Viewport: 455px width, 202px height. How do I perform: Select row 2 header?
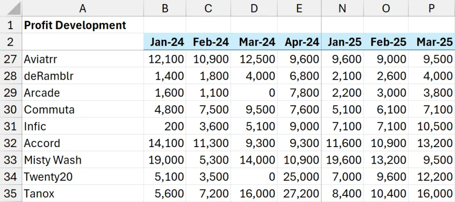(x=10, y=42)
